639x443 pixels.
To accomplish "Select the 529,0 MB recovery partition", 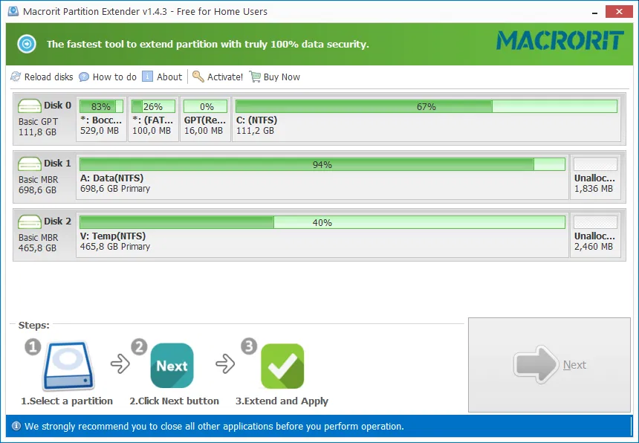I will point(101,119).
